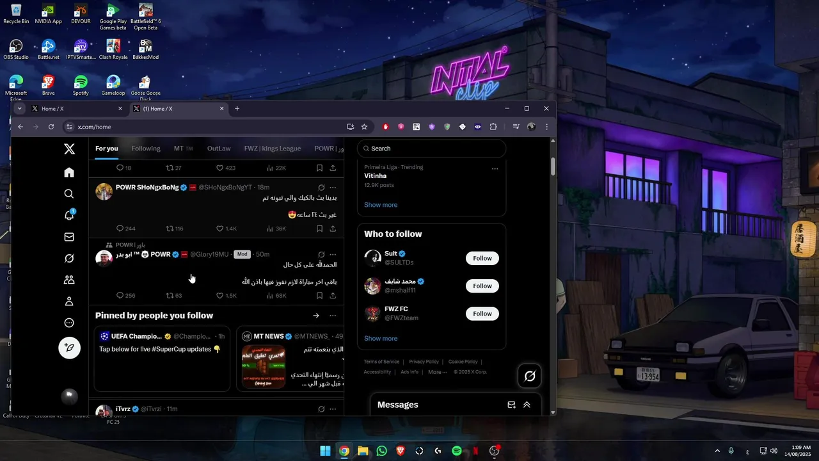Expand the Messages drawer
Viewport: 819px width, 461px height.
coord(527,405)
